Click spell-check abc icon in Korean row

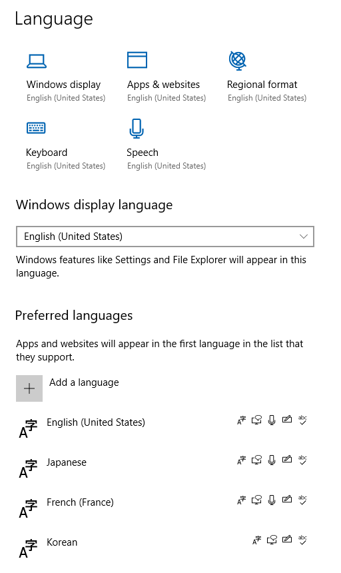(x=302, y=540)
